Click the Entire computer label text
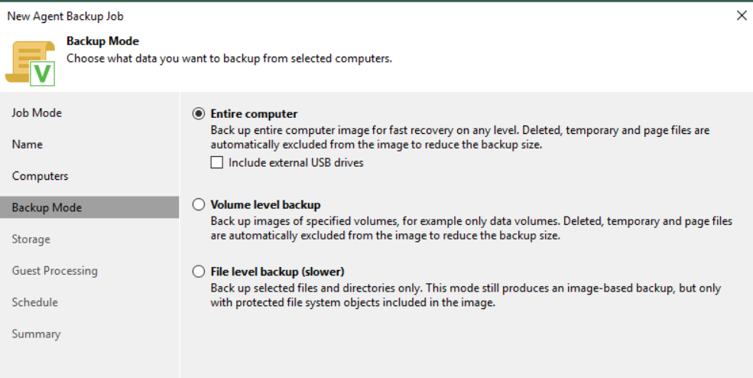Image resolution: width=753 pixels, height=378 pixels. click(x=254, y=114)
